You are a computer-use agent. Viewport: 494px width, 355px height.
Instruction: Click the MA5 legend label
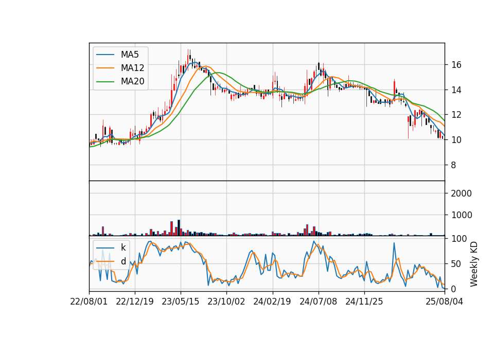click(130, 55)
